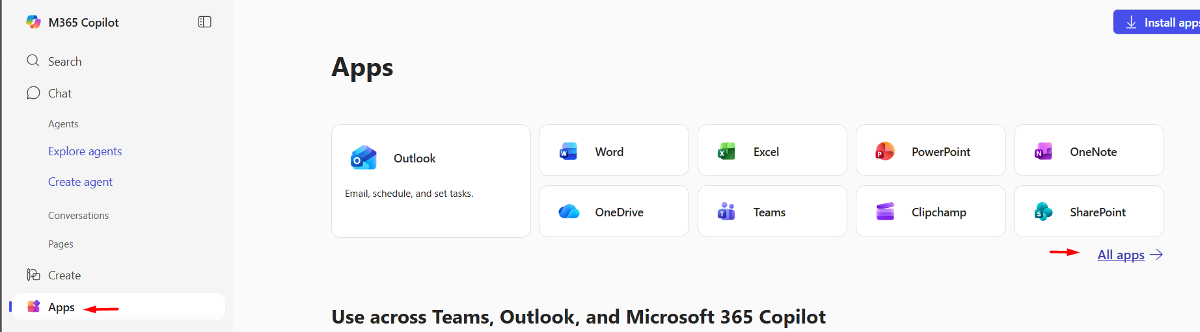Expand the Agents section header
Image resolution: width=1200 pixels, height=332 pixels.
[x=63, y=124]
